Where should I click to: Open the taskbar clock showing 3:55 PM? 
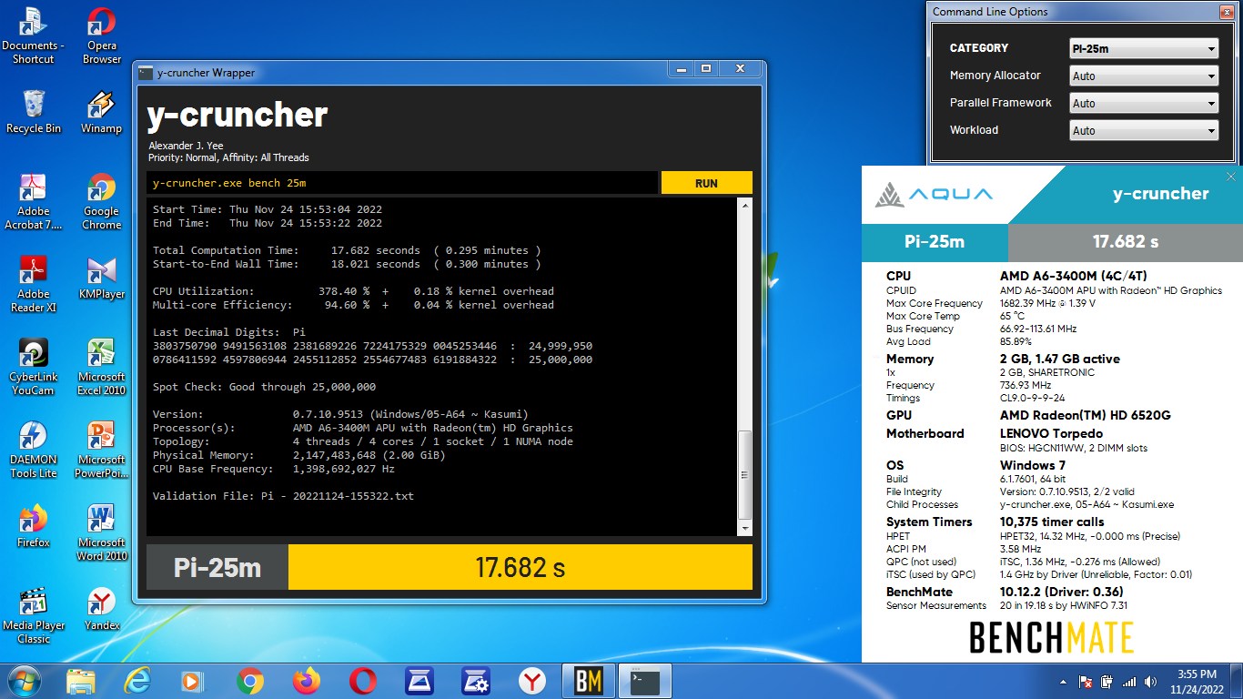(1196, 682)
